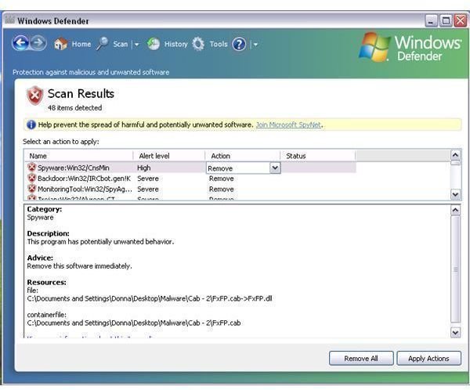Viewport: 470px width, 390px height.
Task: Select the MonitoringTool:Win32/SpyAg... row
Action: pos(190,190)
